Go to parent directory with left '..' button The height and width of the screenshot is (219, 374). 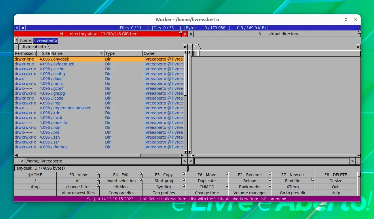16,161
